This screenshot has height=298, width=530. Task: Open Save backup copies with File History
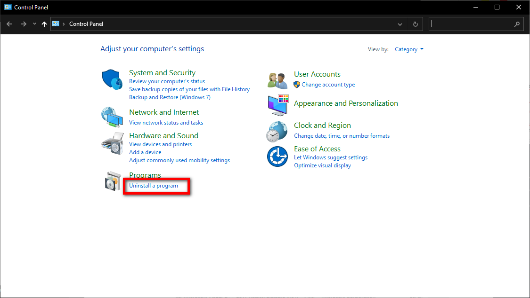pyautogui.click(x=189, y=89)
